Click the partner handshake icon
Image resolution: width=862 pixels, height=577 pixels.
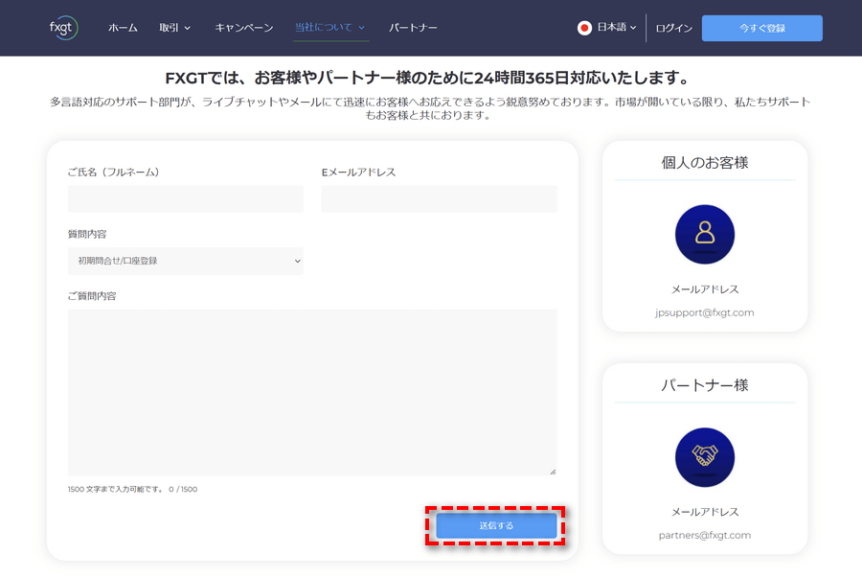point(705,456)
